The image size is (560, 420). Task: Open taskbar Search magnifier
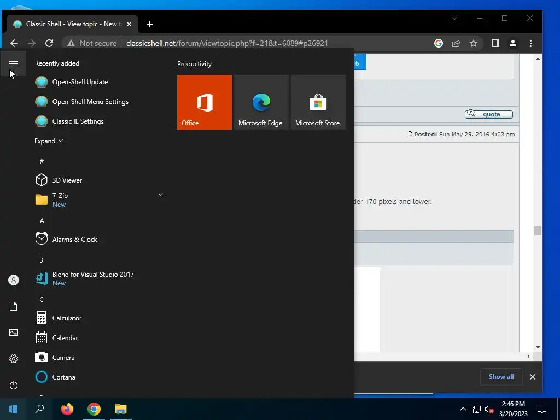point(39,409)
